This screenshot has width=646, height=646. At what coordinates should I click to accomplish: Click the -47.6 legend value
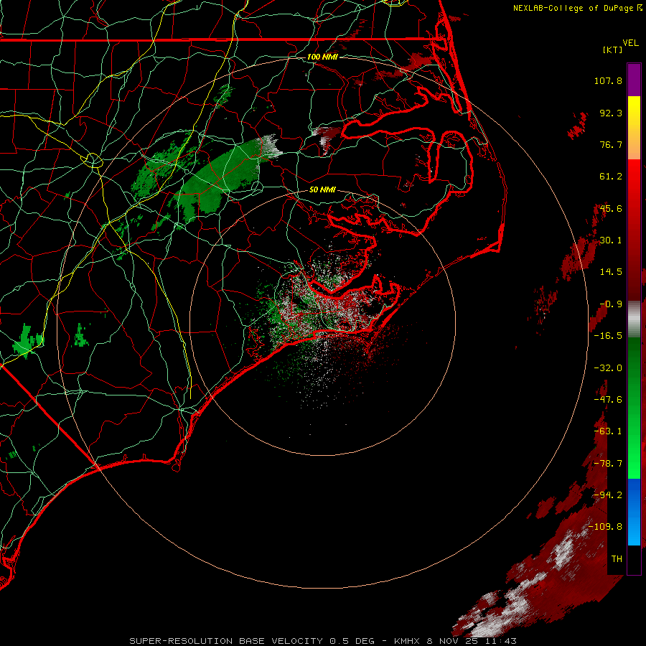(608, 400)
